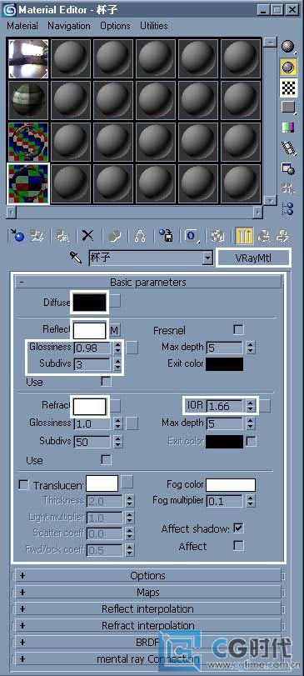Toggle the Backlight icon
The image size is (304, 676).
point(287,67)
